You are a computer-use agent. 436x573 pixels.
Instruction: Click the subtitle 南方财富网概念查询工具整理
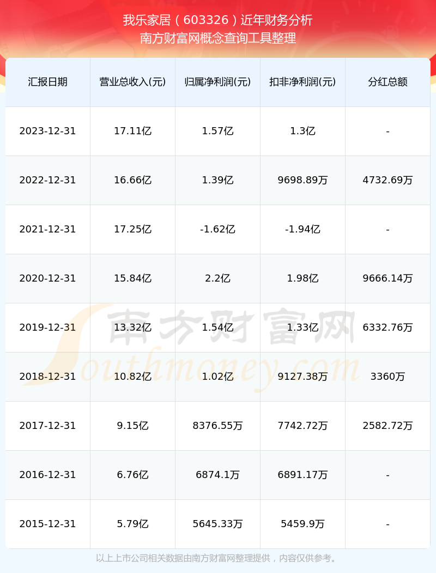tap(218, 38)
